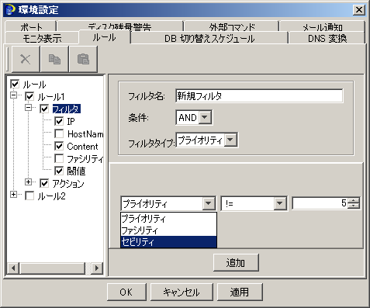The height and width of the screenshot is (308, 370).
Task: Click the app icon in the title bar
Action: click(10, 10)
